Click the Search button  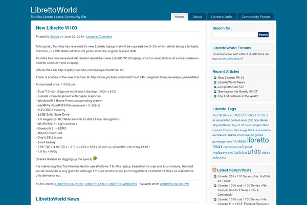[263, 34]
